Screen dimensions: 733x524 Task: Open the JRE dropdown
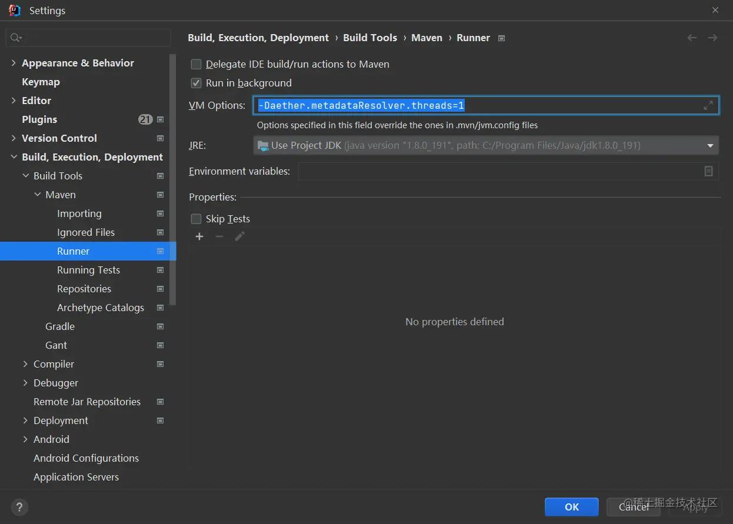point(710,145)
